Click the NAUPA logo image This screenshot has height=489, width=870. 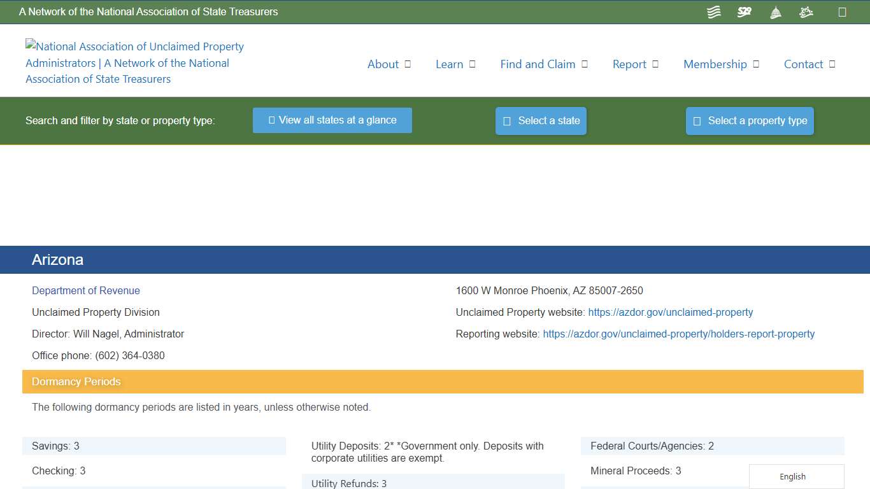pos(134,62)
